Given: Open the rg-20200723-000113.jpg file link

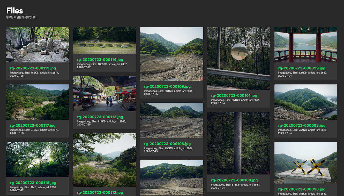Looking at the screenshot, I should click(x=100, y=117).
